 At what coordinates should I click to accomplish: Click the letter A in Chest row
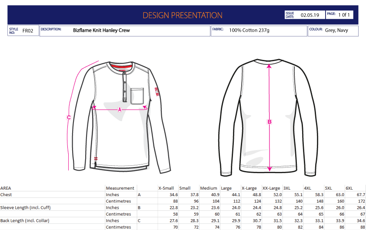139,194
